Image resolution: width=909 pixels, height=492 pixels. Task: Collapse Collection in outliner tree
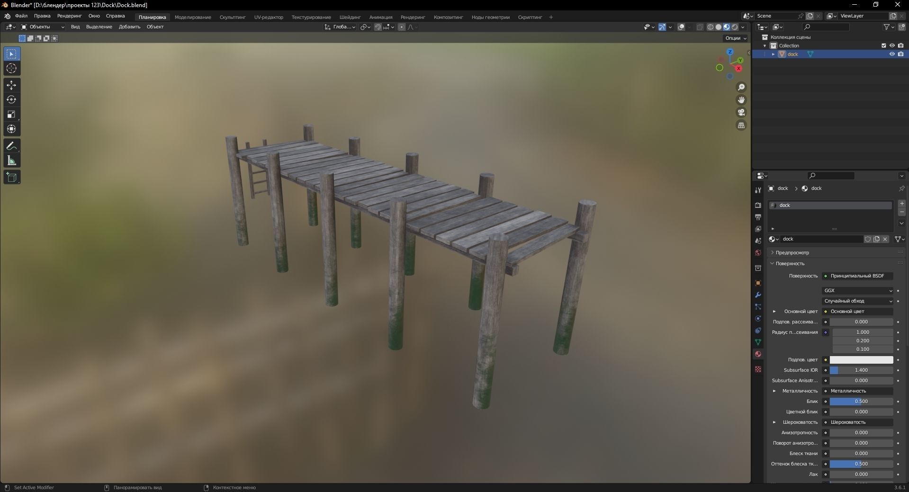click(x=765, y=45)
